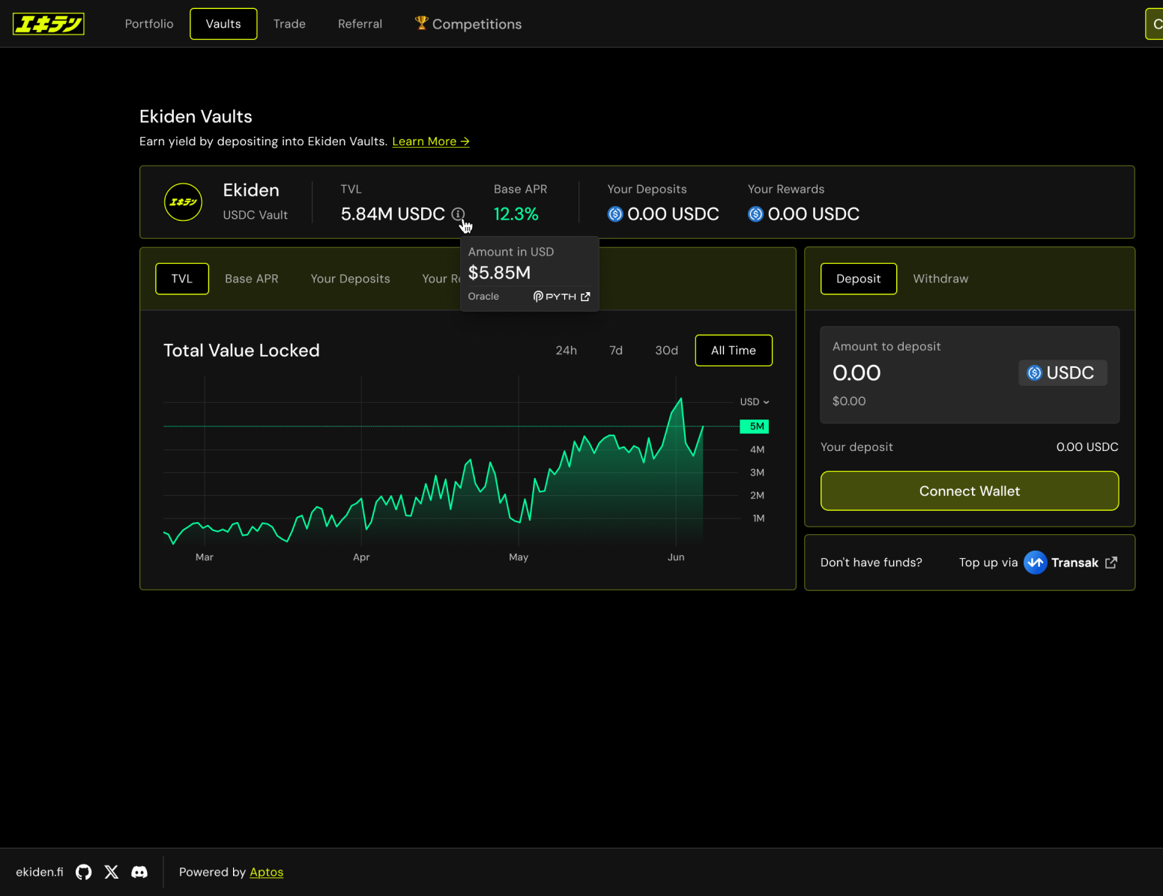Click the Connect Wallet button
This screenshot has height=896, width=1163.
970,491
